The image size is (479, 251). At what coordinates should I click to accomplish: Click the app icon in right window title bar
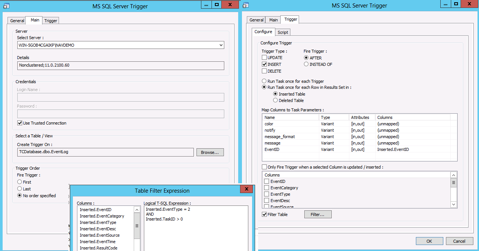[245, 5]
